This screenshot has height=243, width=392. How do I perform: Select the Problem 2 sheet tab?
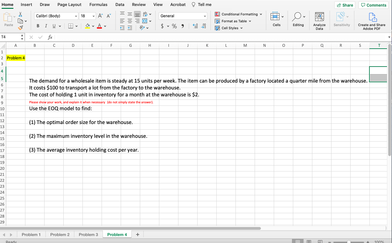coord(60,234)
